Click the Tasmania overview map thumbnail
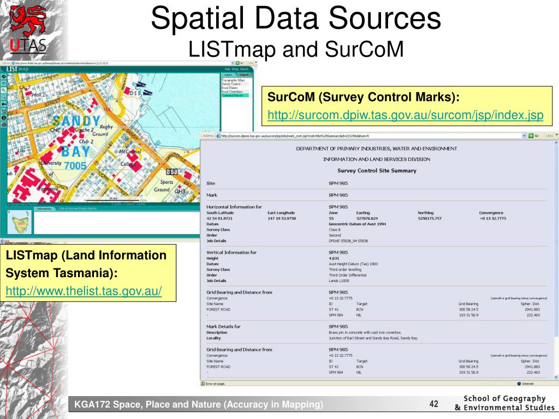The height and width of the screenshot is (419, 559). pyautogui.click(x=20, y=223)
